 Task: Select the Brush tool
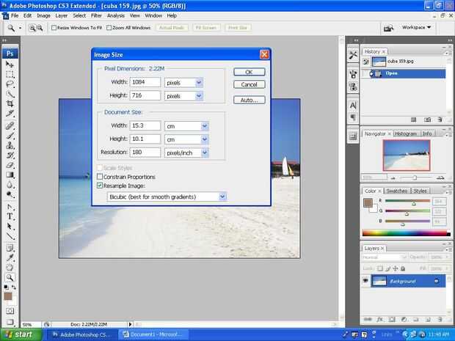click(10, 136)
